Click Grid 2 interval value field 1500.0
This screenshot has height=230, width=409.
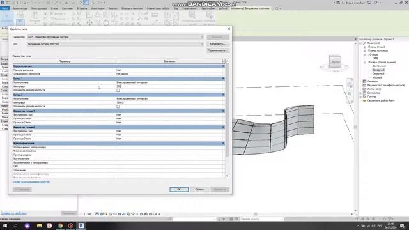[x=170, y=102]
